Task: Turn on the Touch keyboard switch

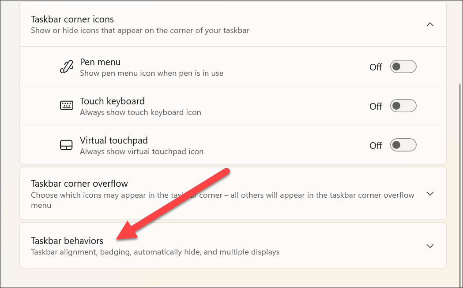Action: [x=403, y=106]
